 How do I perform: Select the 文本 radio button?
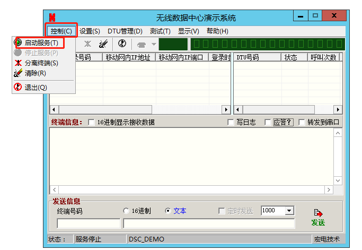pos(168,211)
